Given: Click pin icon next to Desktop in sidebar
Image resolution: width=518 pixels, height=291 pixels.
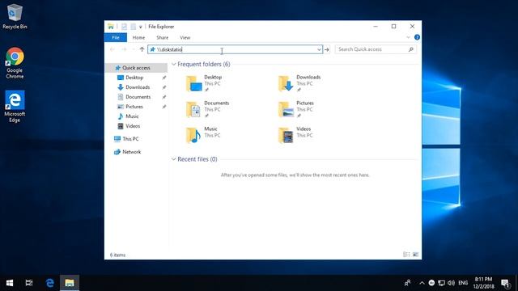Looking at the screenshot, I should (x=163, y=78).
